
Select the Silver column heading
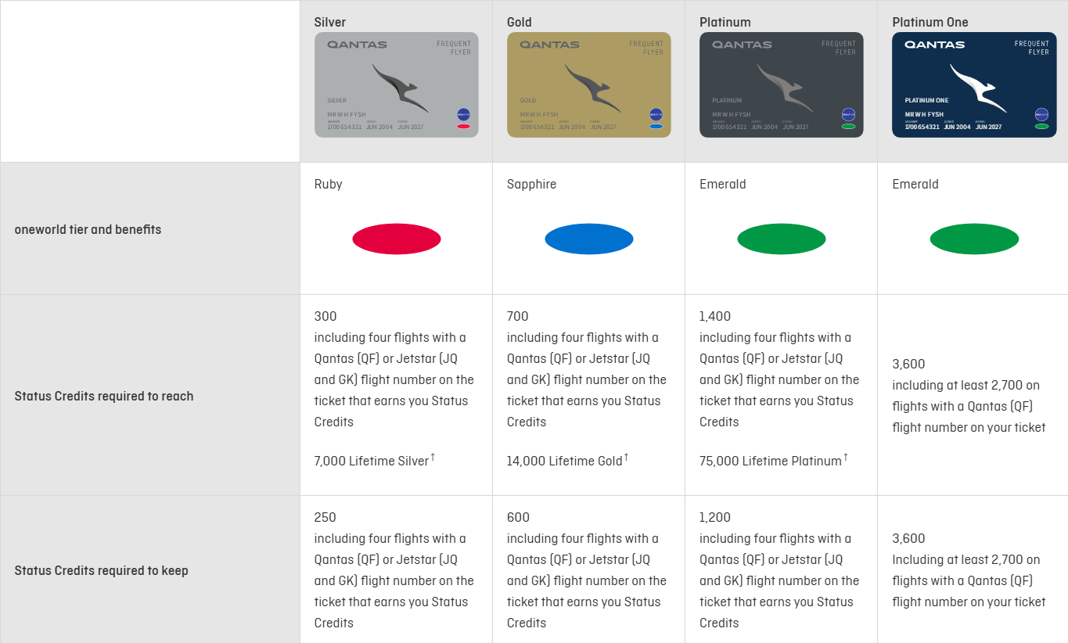point(330,22)
